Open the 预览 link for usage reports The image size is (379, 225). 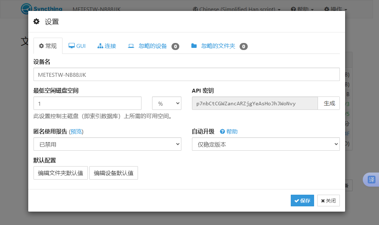pyautogui.click(x=76, y=131)
